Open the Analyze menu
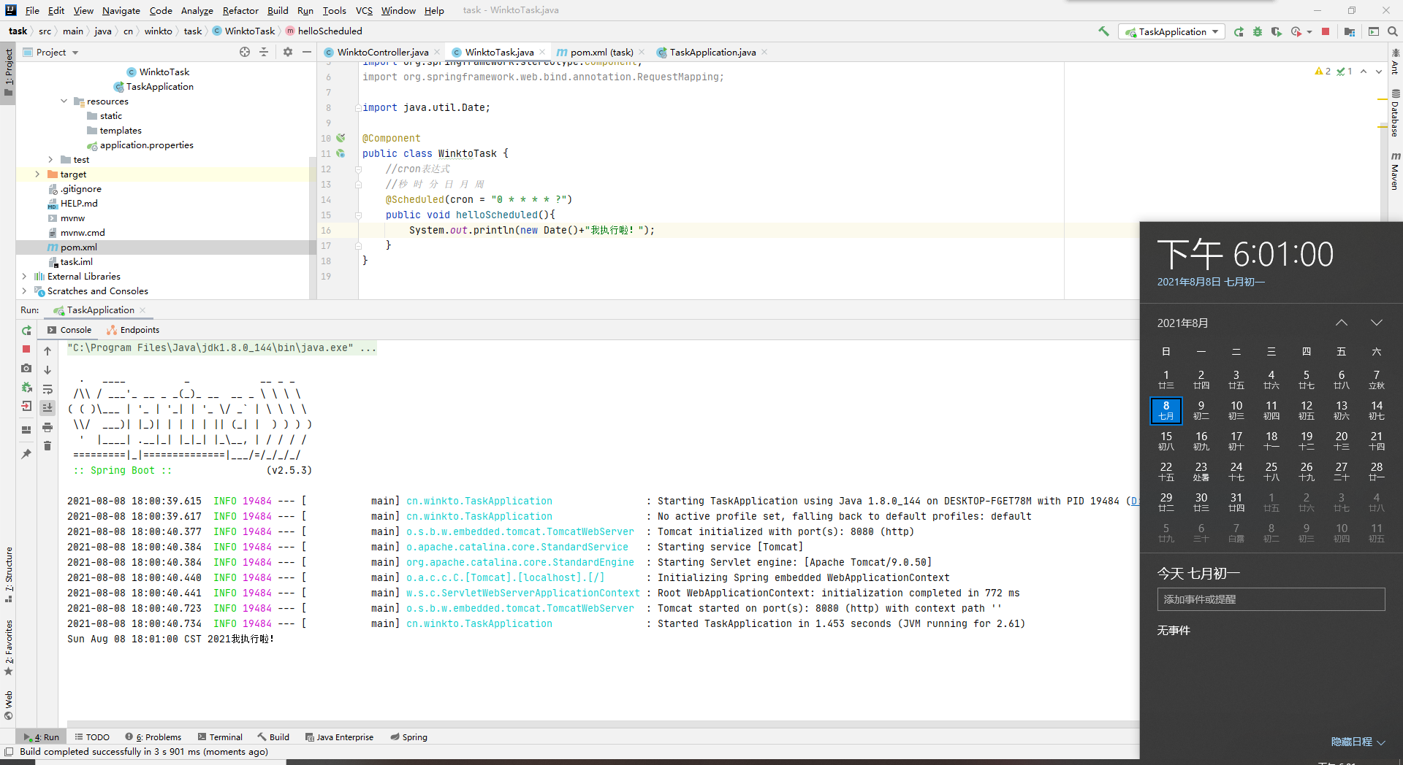 click(x=197, y=10)
